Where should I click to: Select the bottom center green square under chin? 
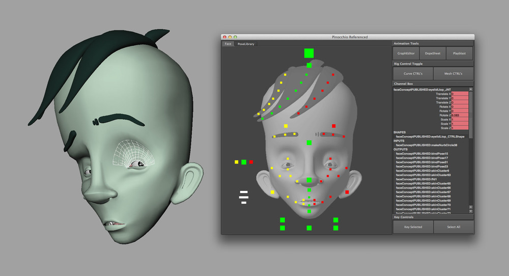coord(309,228)
